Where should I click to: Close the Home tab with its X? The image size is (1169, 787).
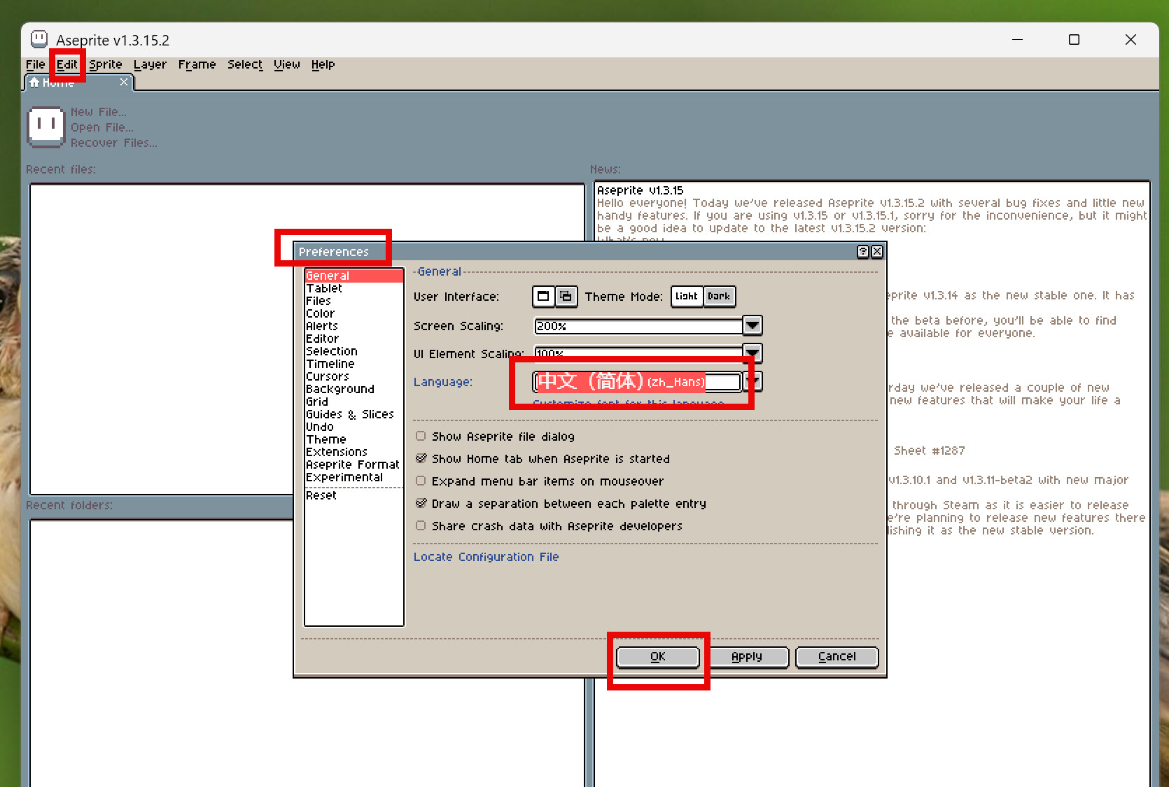(x=124, y=82)
